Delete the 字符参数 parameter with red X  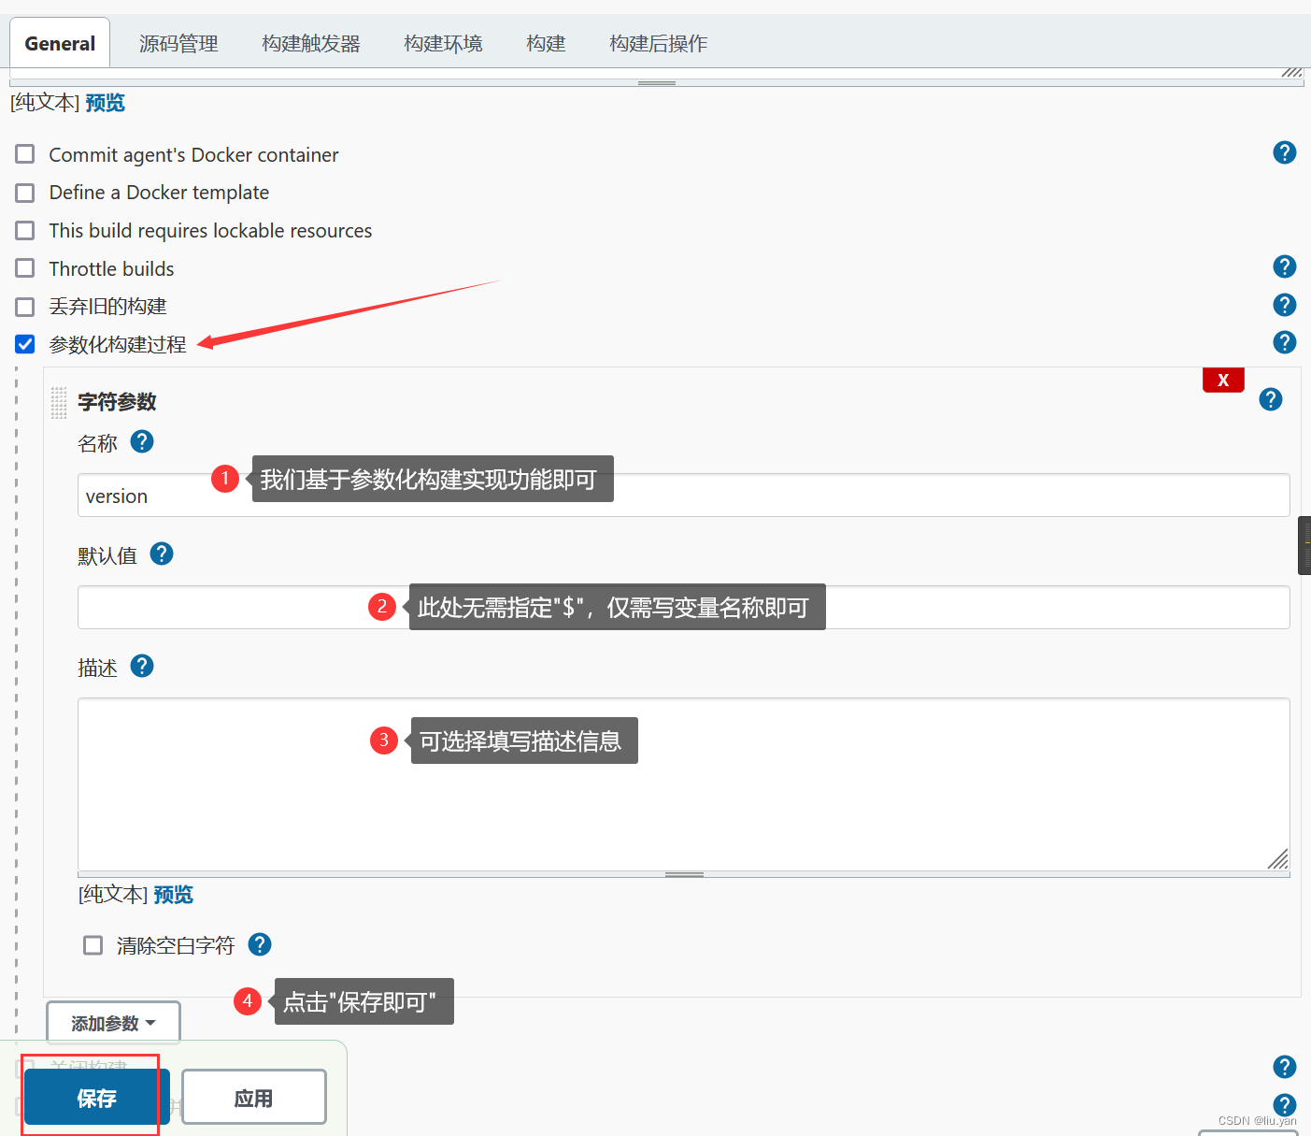tap(1223, 380)
